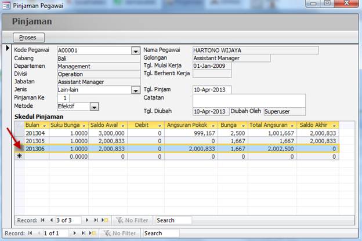Click Bulan cell 201306

click(37, 149)
